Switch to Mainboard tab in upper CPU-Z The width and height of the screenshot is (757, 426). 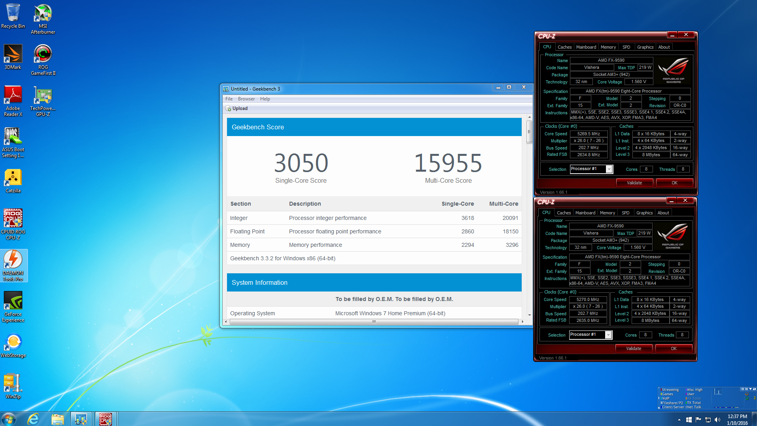pyautogui.click(x=586, y=47)
